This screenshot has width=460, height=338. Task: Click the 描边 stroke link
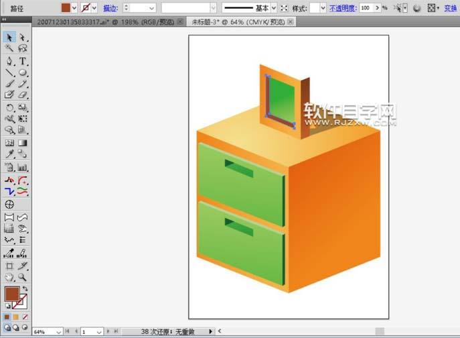click(x=110, y=8)
